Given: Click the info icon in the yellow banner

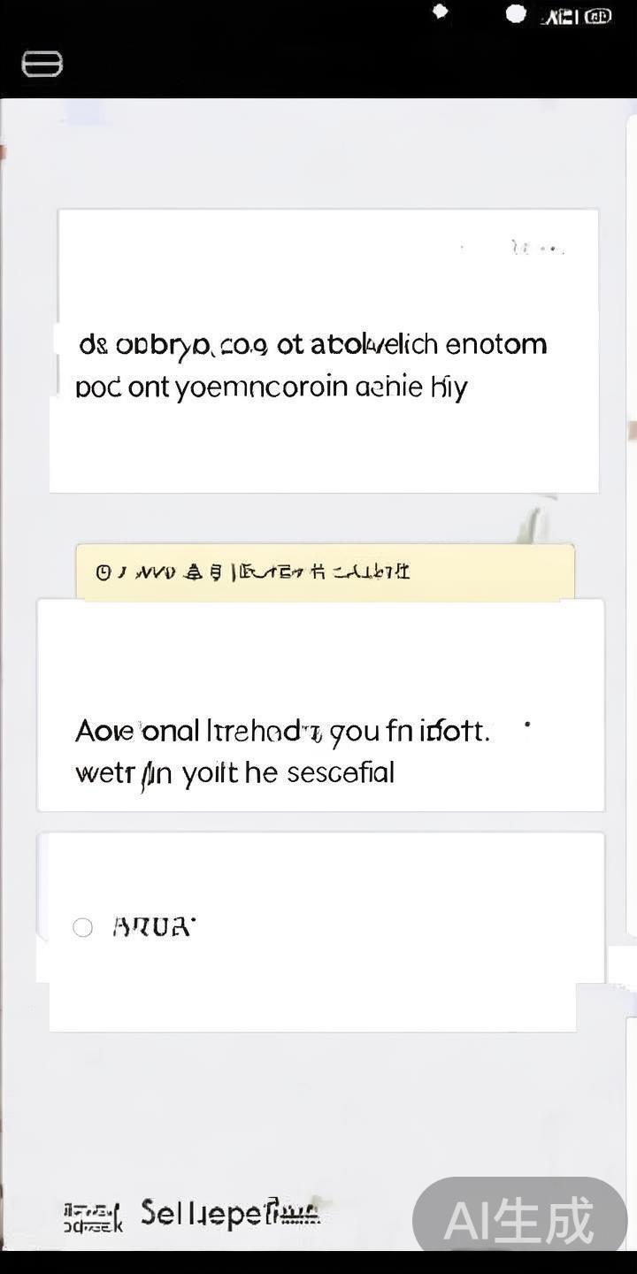Looking at the screenshot, I should click(x=103, y=572).
